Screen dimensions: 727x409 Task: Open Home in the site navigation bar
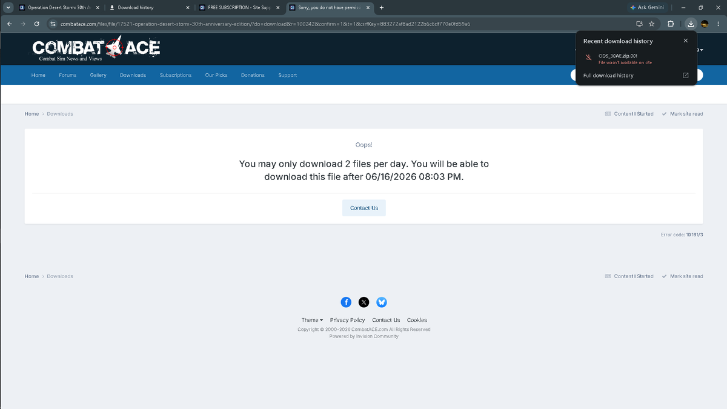pos(38,75)
